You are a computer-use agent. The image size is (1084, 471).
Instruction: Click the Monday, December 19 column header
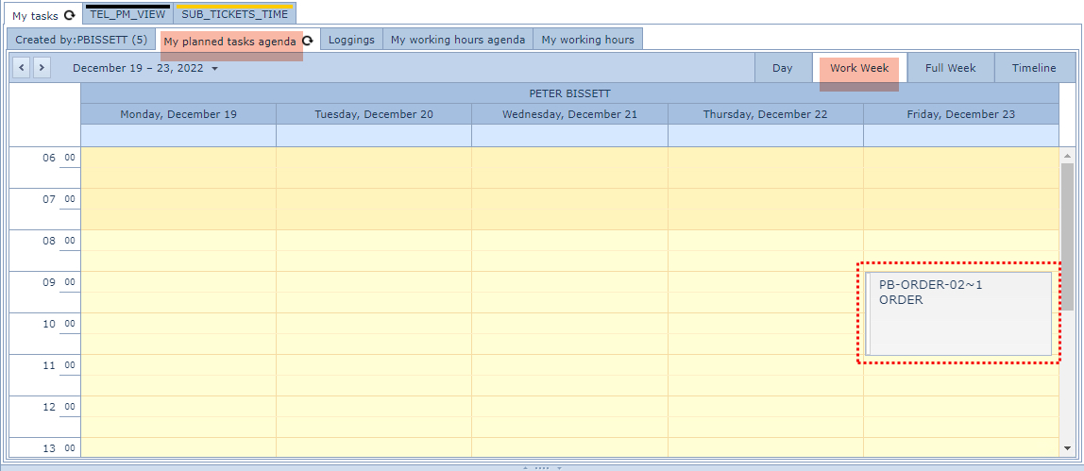pos(178,114)
